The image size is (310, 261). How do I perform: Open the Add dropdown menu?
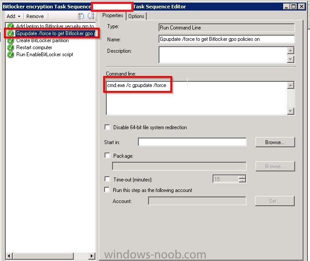[x=14, y=16]
